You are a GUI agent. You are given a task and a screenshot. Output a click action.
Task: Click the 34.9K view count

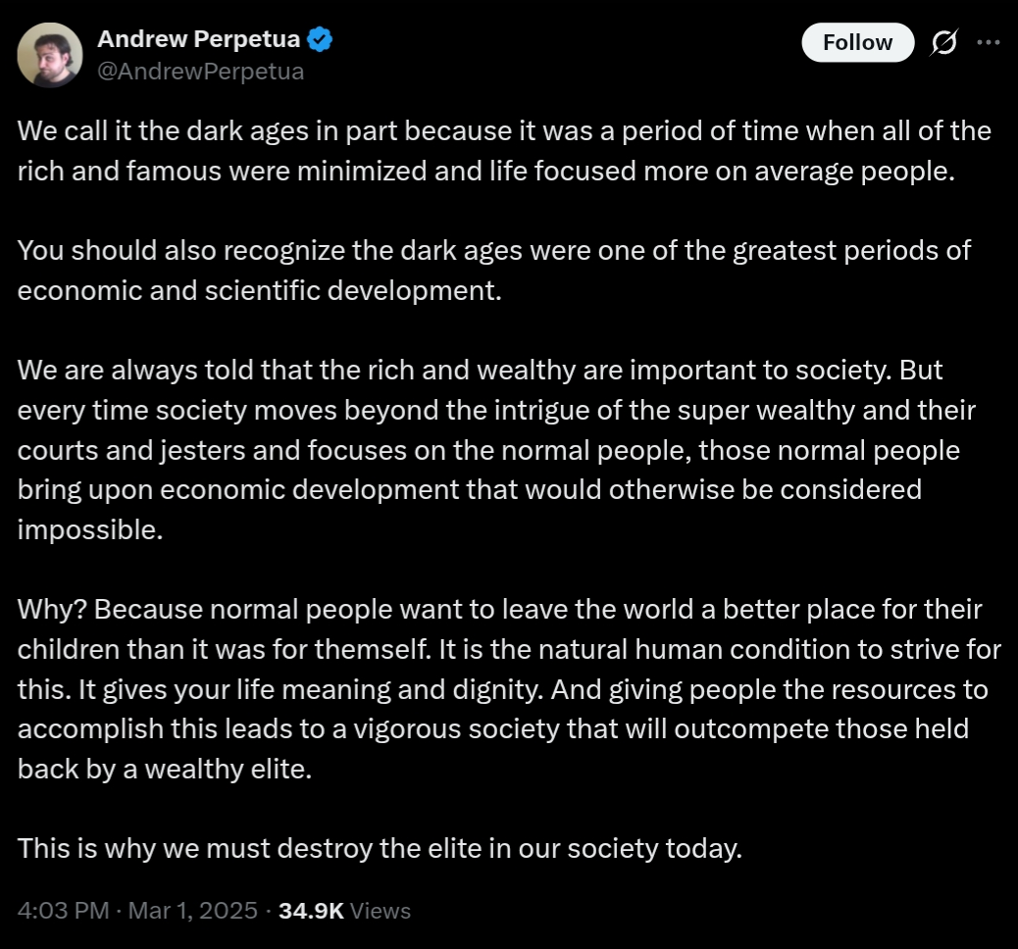coord(311,910)
